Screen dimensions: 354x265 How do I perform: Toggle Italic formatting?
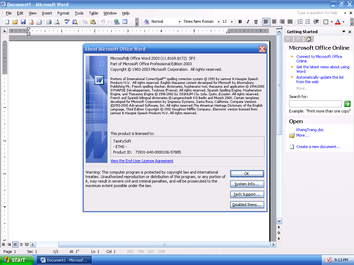click(248, 22)
